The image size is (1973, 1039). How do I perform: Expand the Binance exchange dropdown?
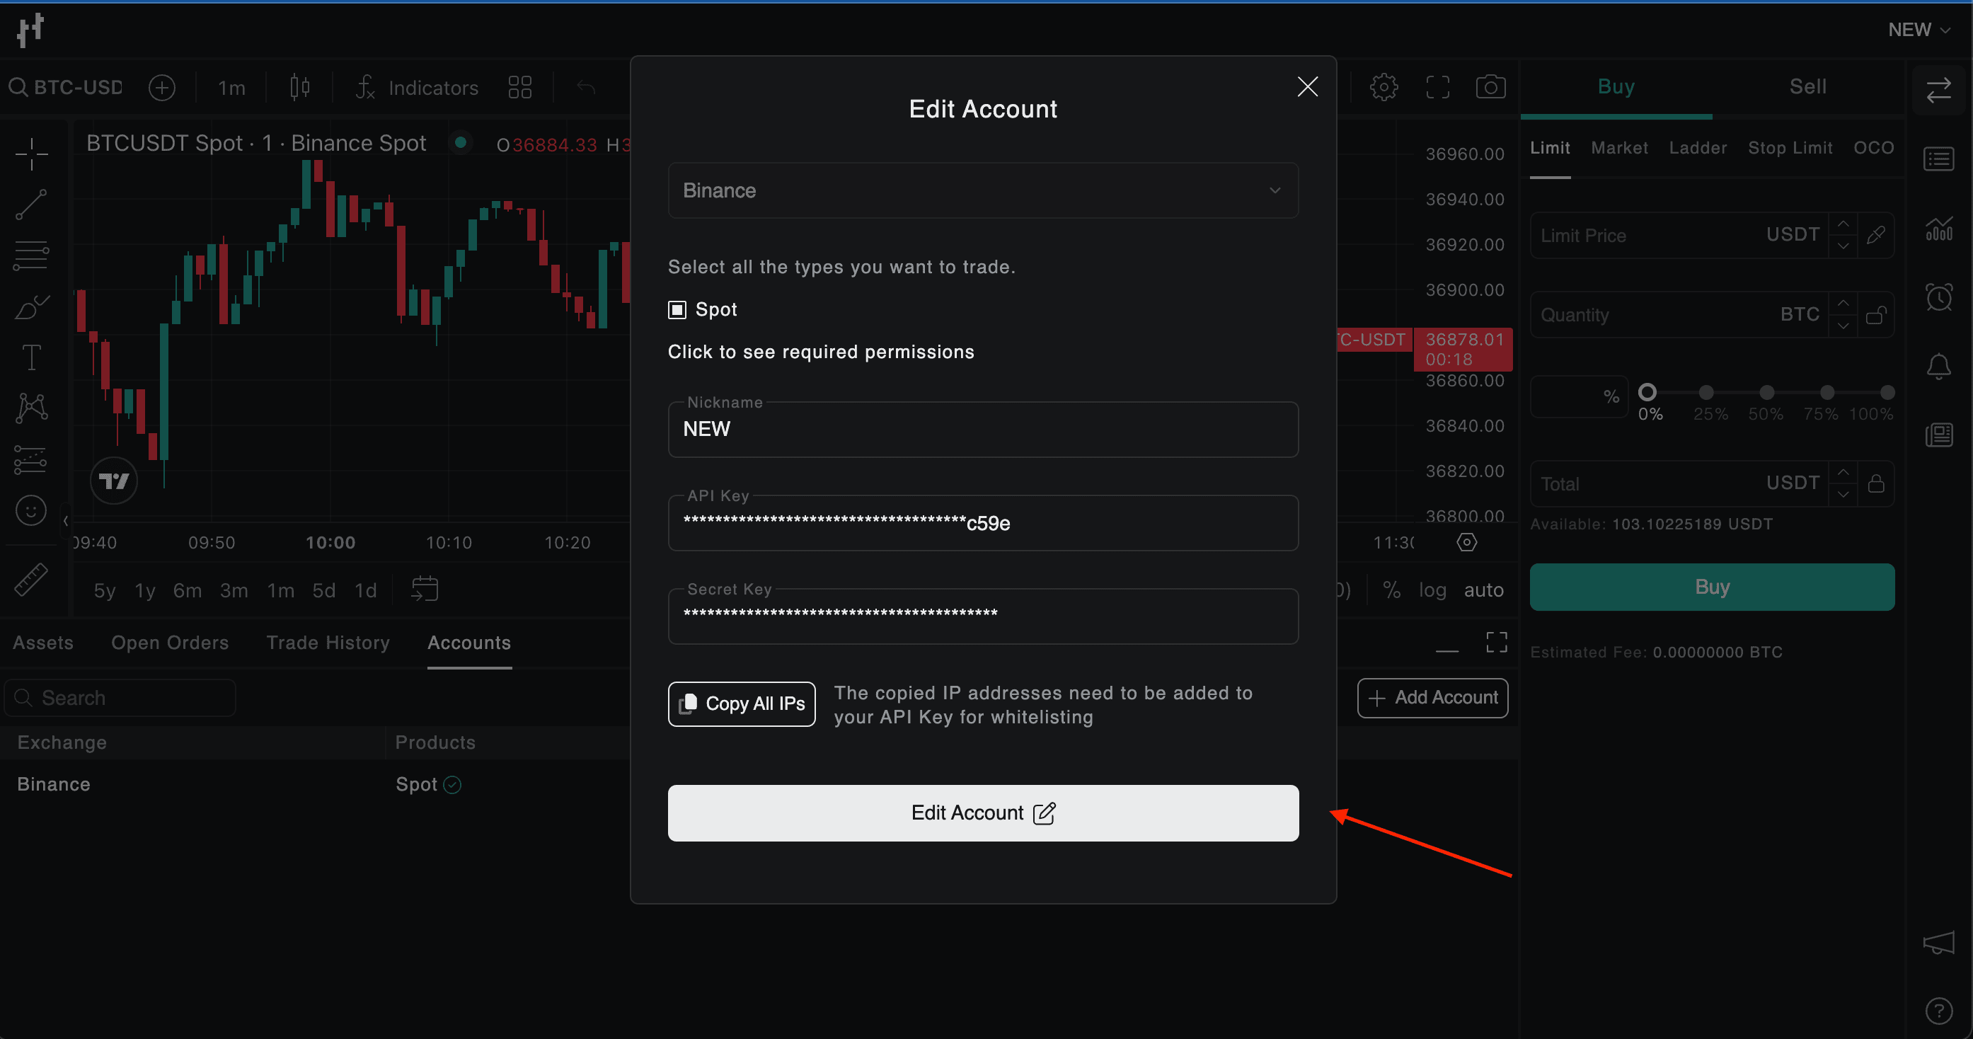pos(983,190)
